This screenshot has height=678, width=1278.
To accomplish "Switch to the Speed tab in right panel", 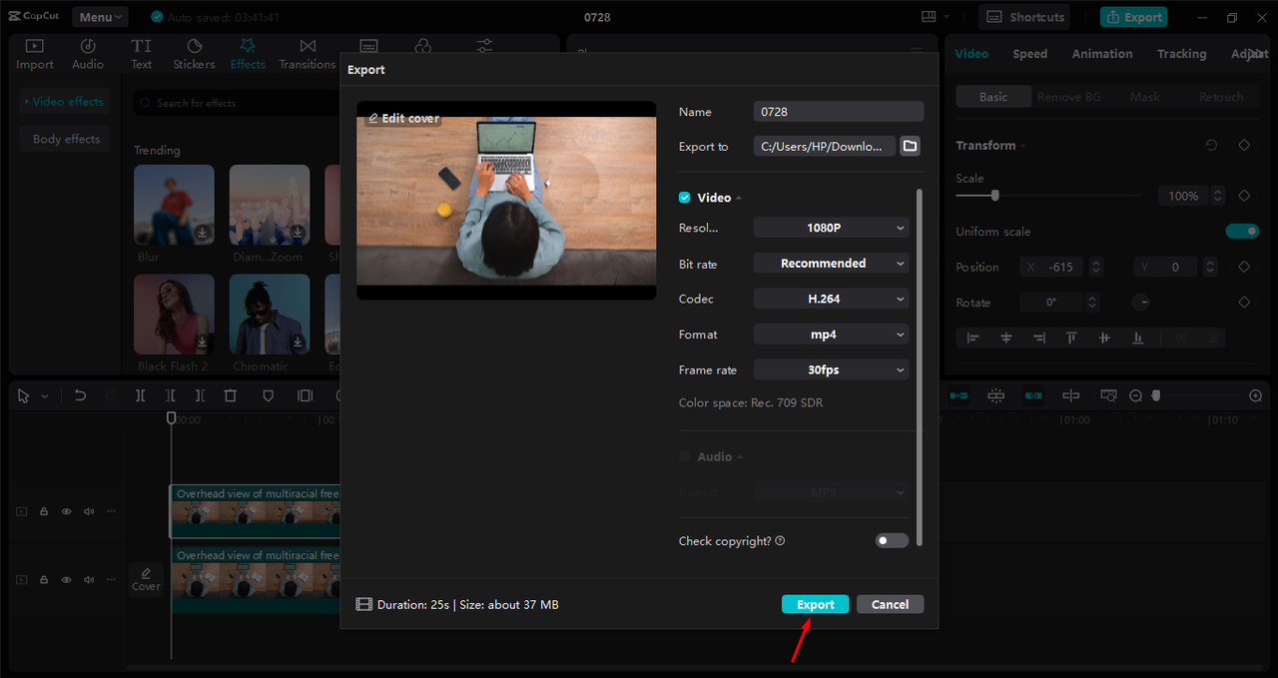I will [1030, 54].
